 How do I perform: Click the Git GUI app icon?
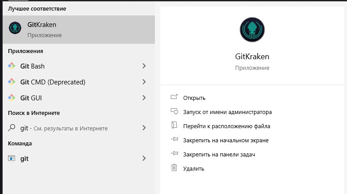coord(12,98)
